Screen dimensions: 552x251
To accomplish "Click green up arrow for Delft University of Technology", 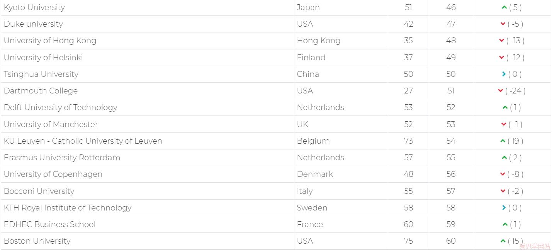I will [505, 107].
